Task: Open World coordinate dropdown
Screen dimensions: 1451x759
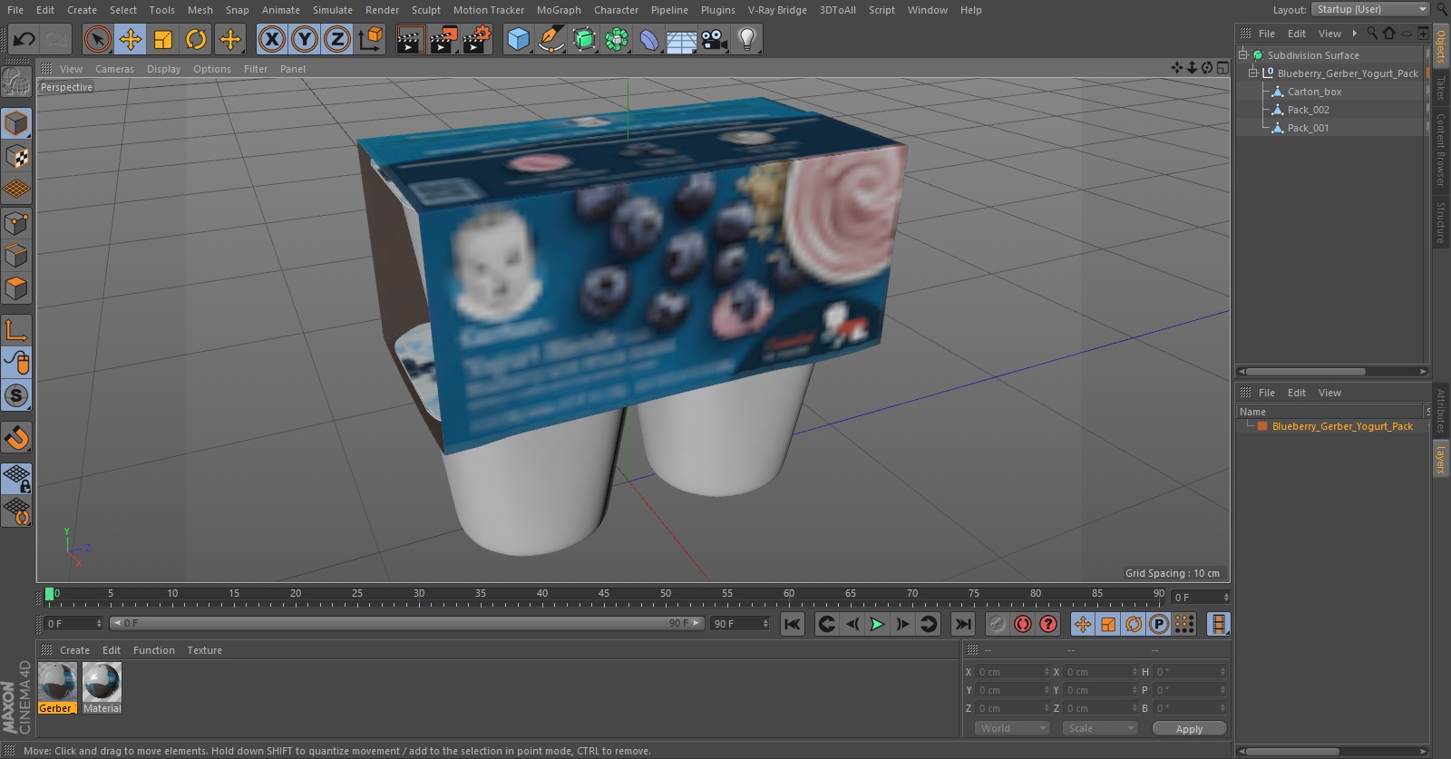Action: pyautogui.click(x=1012, y=728)
